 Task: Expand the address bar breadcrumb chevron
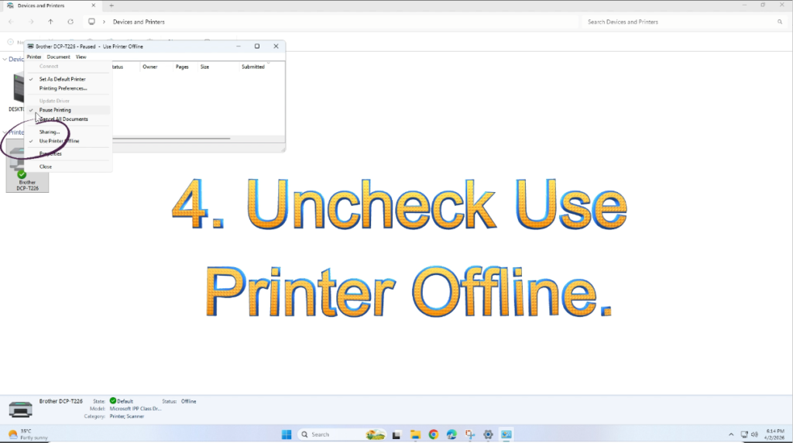(x=105, y=22)
